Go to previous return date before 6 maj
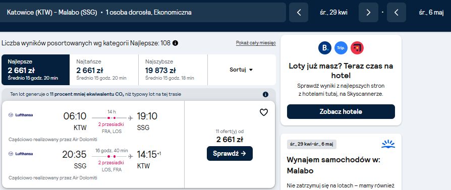Screen dimensions: 451x190 click(x=397, y=13)
